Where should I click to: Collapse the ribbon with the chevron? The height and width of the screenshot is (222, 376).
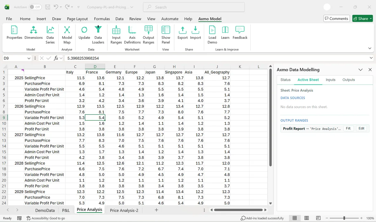pos(370,49)
